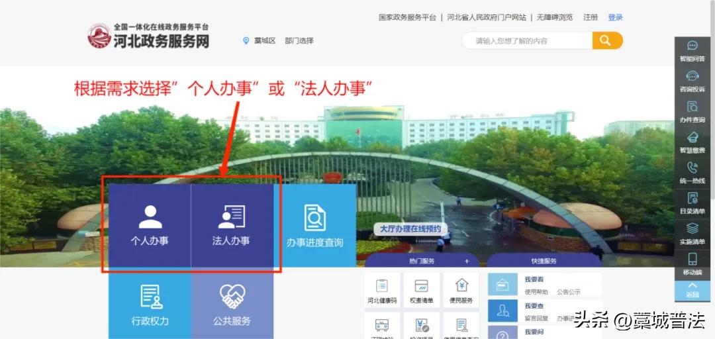Click the 我要查 person-search icon
The height and width of the screenshot is (339, 715).
click(503, 311)
